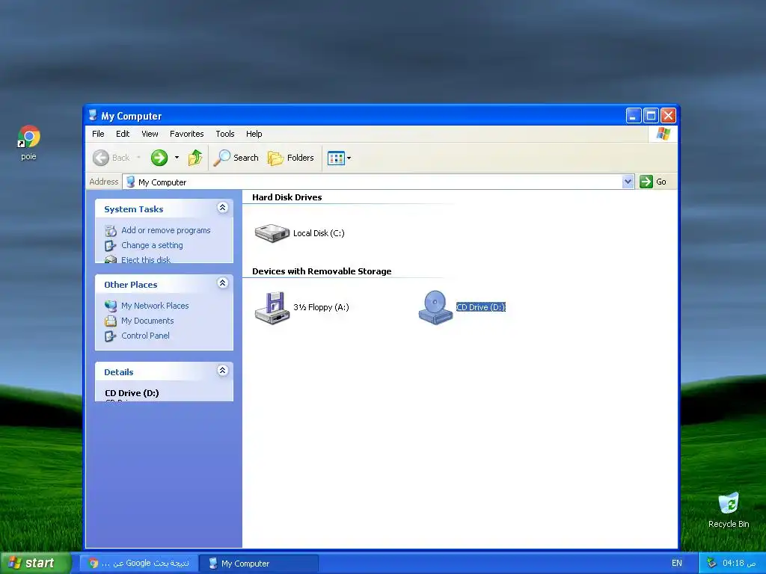Click the My Computer title bar icon

click(93, 115)
